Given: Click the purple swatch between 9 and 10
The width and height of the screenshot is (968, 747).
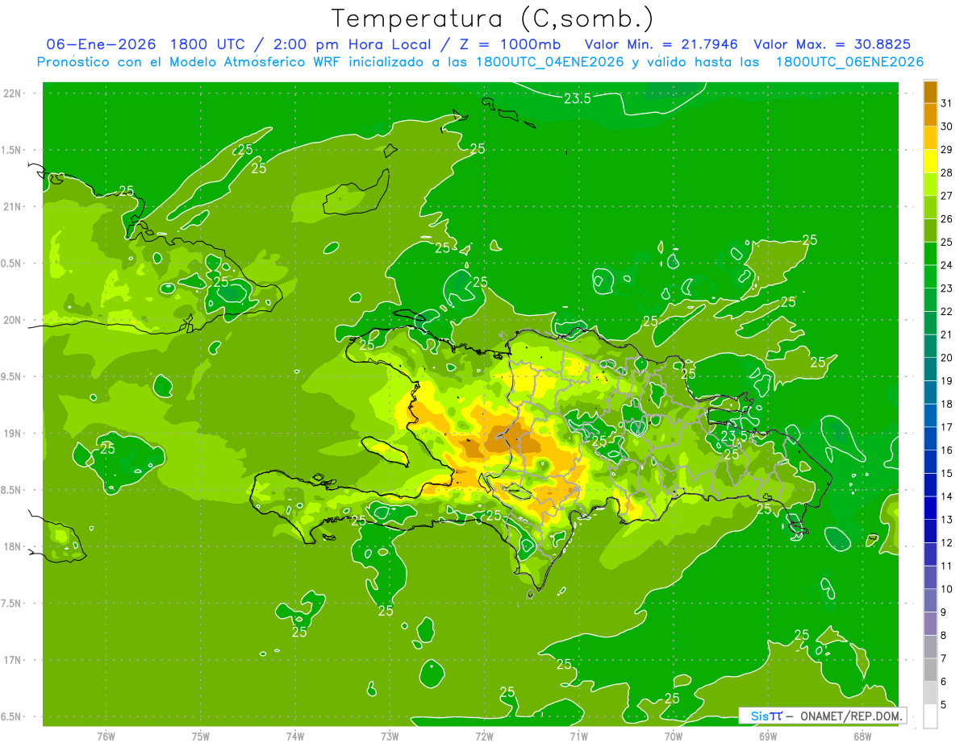Looking at the screenshot, I should coord(930,600).
